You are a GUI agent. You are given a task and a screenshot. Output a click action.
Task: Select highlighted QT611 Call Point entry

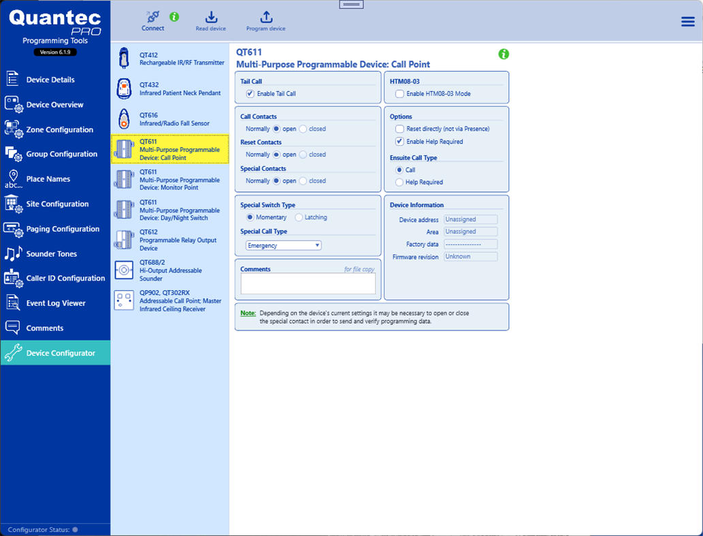tap(170, 149)
